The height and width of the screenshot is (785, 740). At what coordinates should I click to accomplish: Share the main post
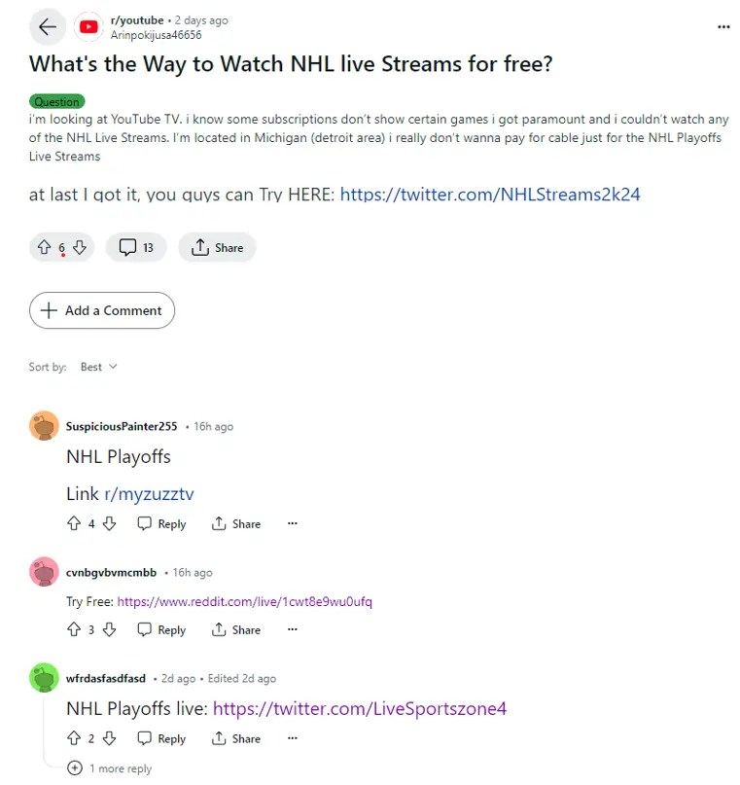point(217,247)
